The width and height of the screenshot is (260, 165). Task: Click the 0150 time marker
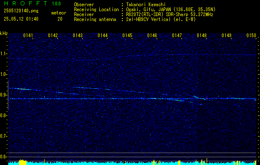[251, 35]
